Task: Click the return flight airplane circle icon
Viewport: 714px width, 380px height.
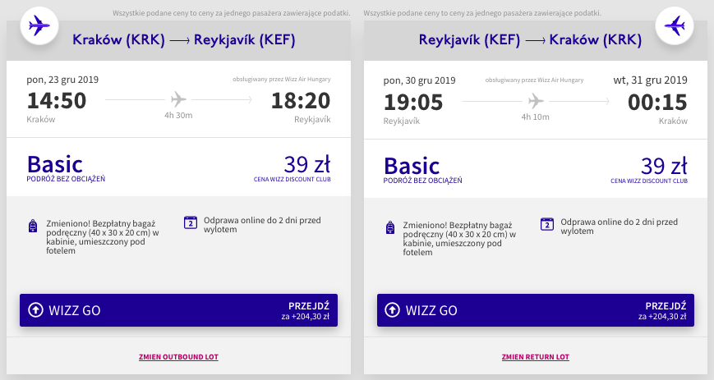Action: 675,26
